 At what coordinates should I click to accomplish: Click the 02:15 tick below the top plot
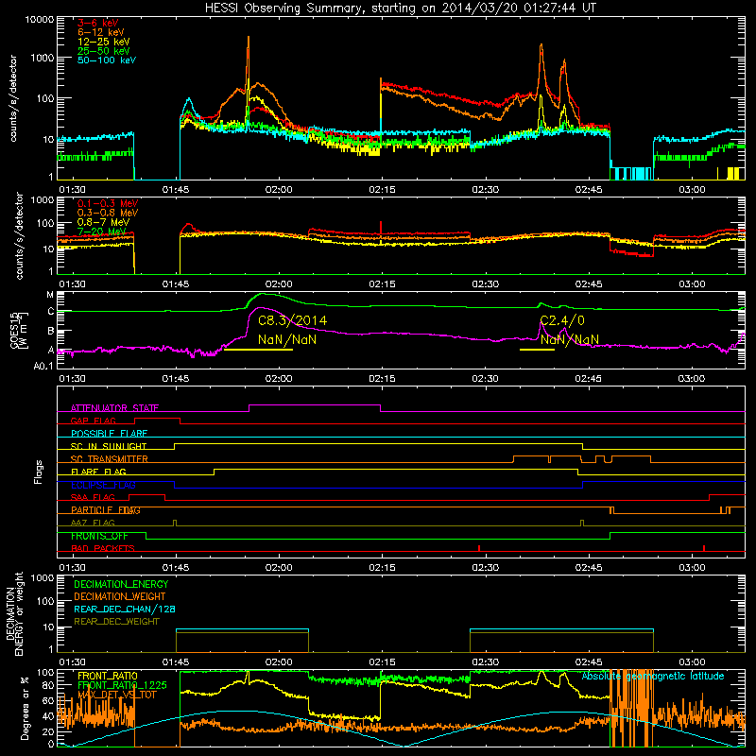(x=383, y=190)
